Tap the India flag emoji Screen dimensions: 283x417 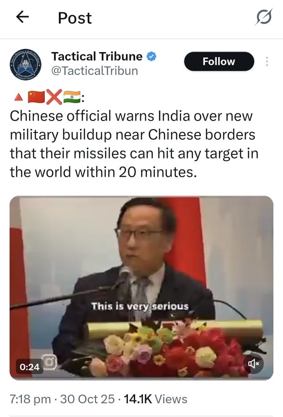[72, 97]
